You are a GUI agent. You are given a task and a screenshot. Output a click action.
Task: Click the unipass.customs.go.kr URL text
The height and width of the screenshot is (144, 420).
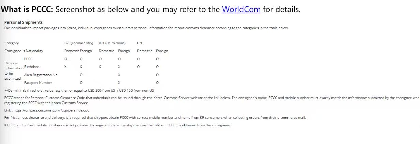(x=51, y=110)
